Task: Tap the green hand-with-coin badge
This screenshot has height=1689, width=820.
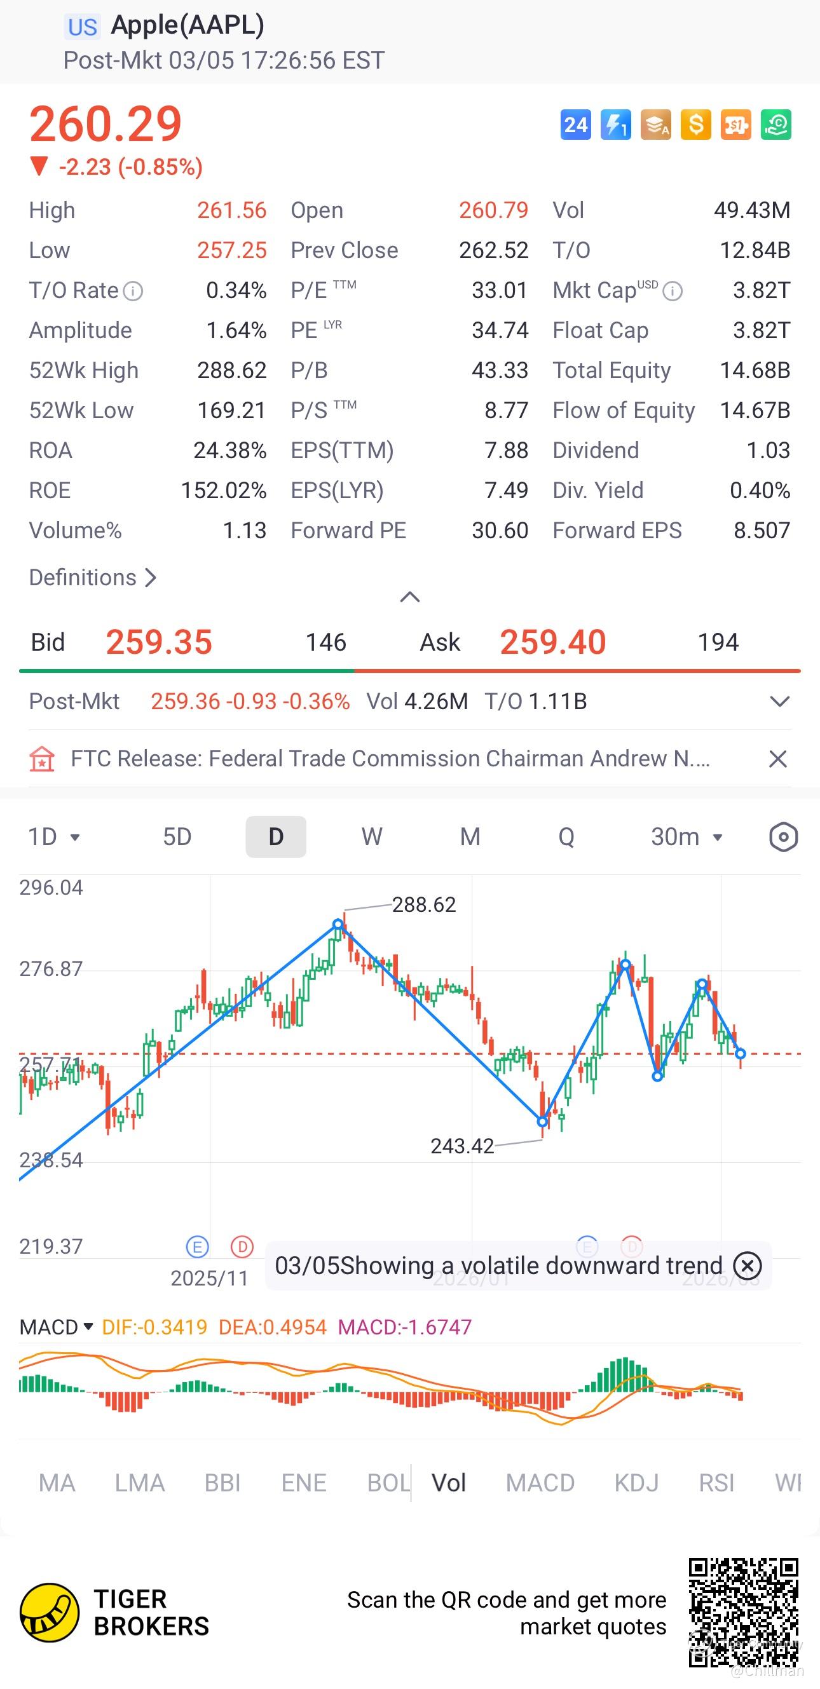Action: coord(776,125)
